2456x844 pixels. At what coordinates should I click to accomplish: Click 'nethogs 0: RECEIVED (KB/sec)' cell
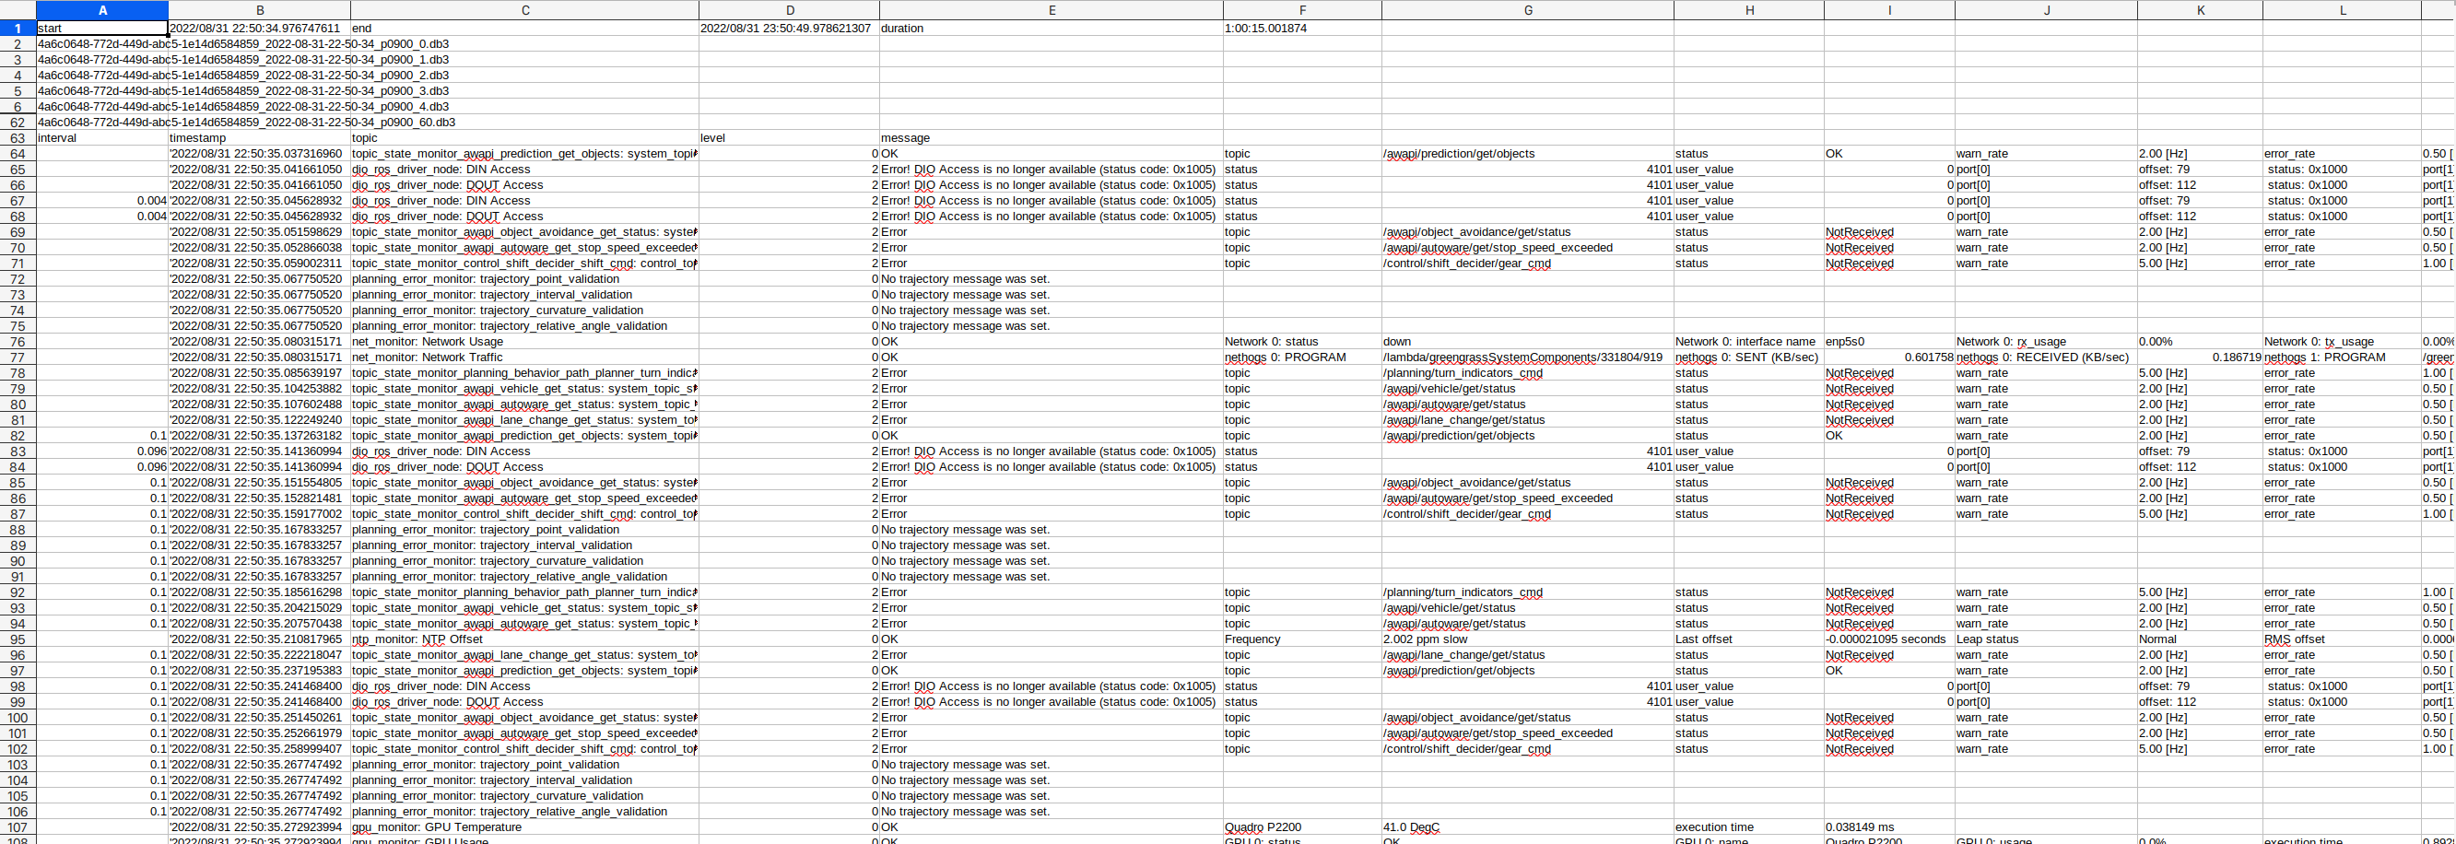2046,358
